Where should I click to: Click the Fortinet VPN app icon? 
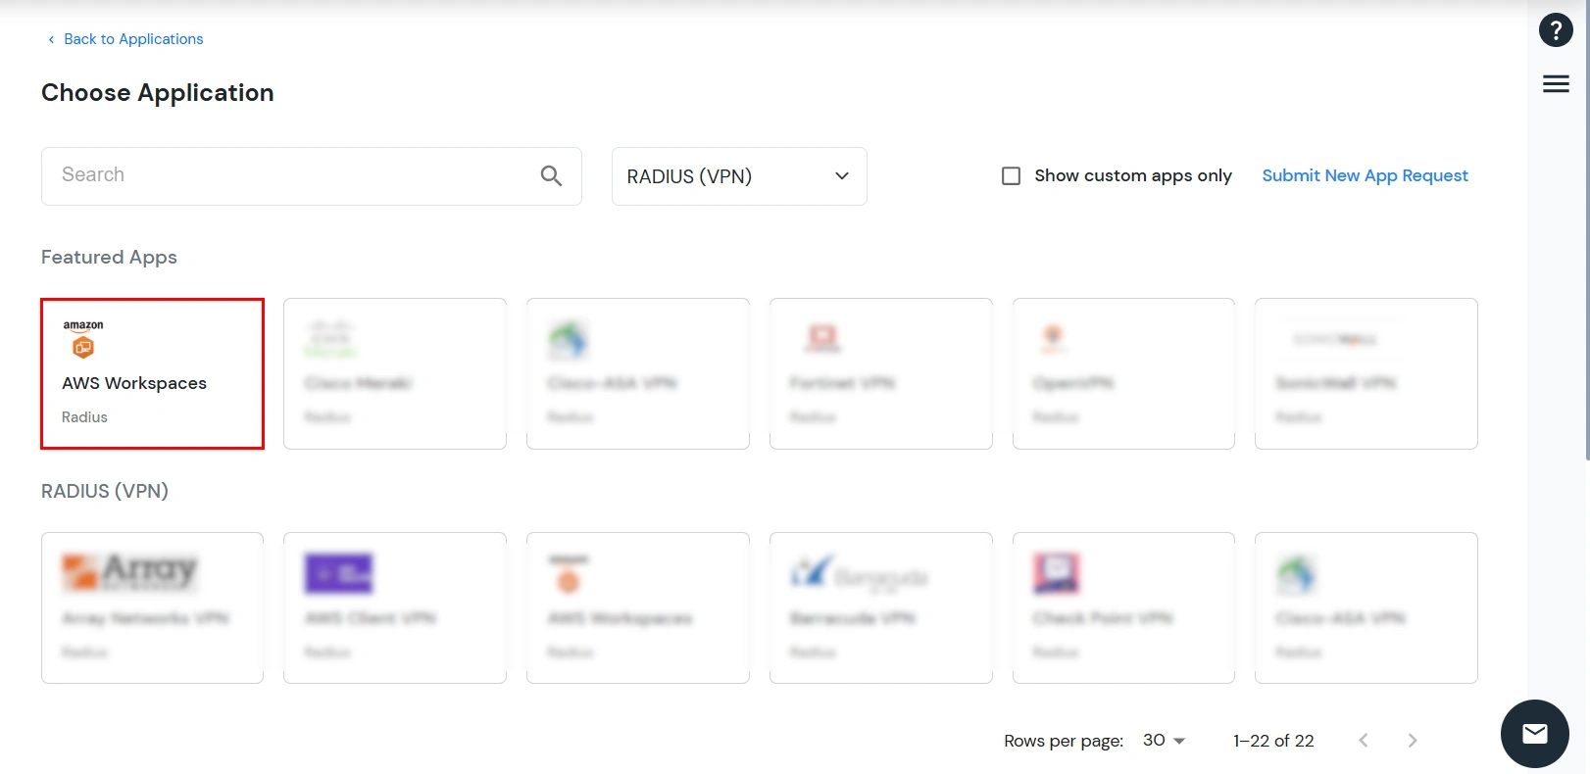[x=823, y=337]
